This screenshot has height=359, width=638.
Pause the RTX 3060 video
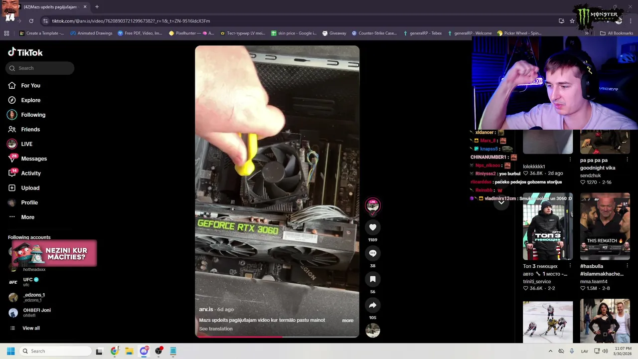click(277, 191)
